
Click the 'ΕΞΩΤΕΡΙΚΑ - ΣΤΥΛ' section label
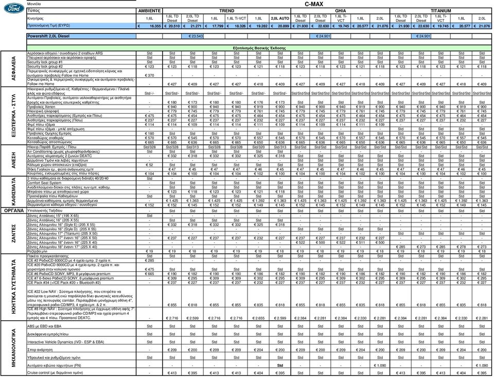(x=13, y=116)
